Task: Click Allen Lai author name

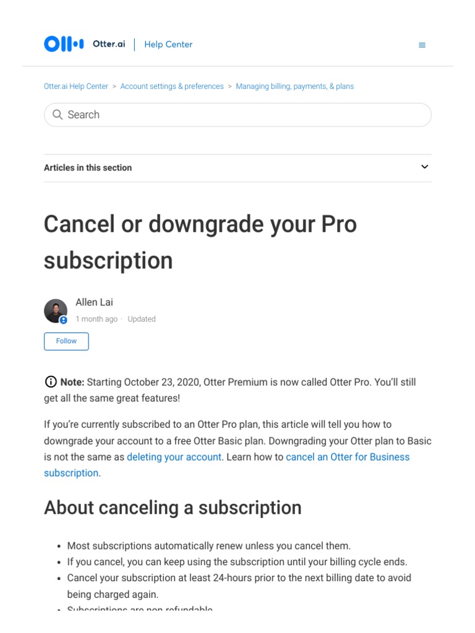Action: (94, 302)
